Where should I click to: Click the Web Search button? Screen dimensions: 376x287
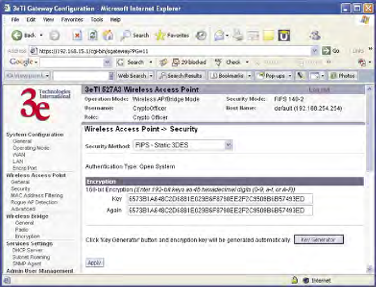tap(132, 76)
